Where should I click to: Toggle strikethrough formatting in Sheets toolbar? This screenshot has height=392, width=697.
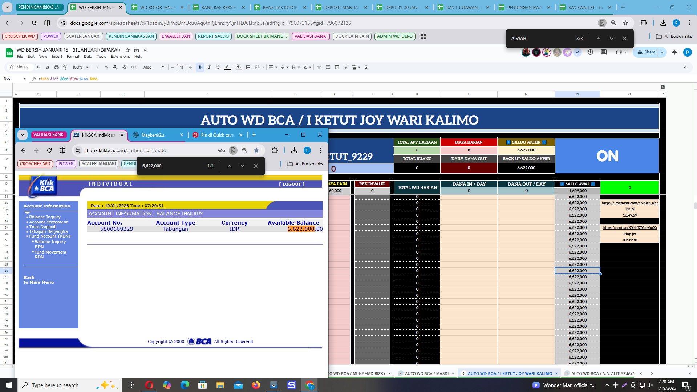(218, 67)
